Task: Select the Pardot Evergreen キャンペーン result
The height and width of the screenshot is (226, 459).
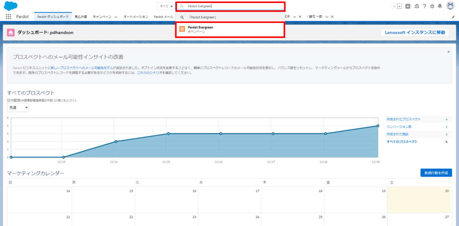Action: click(x=230, y=29)
